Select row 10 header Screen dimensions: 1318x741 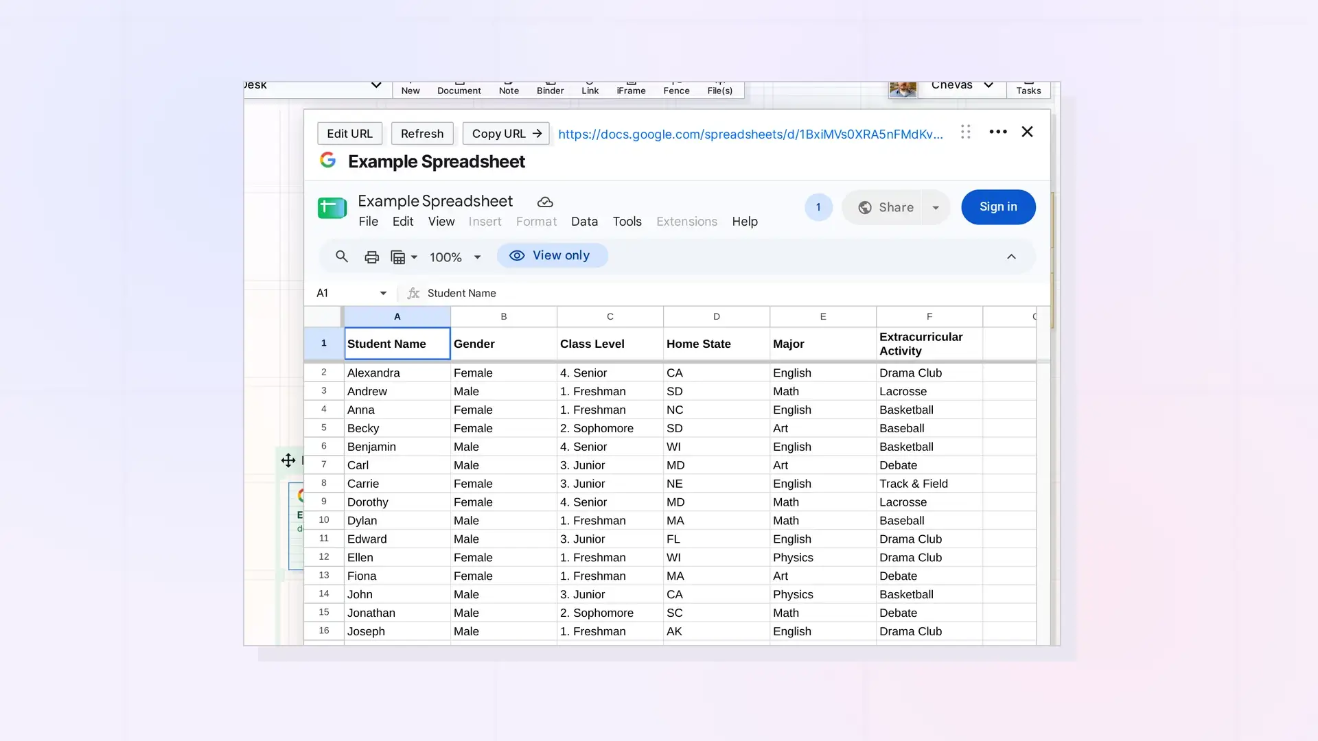click(324, 520)
